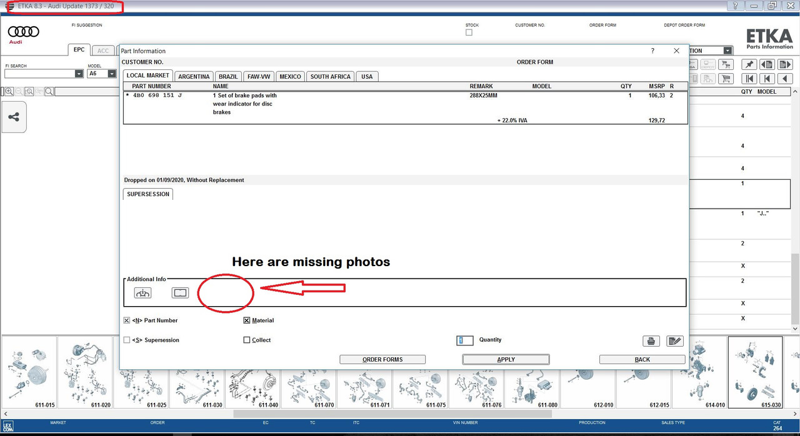
Task: Click the Audi rings logo
Action: pos(23,31)
